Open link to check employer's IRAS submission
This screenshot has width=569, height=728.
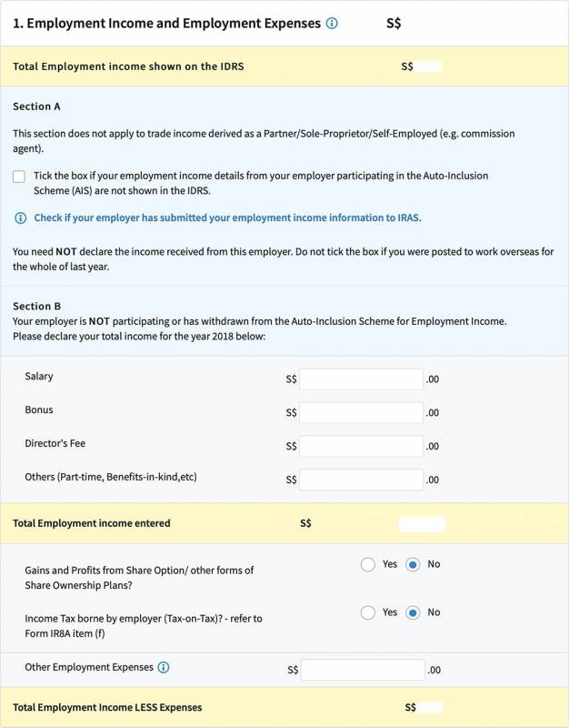click(x=227, y=218)
